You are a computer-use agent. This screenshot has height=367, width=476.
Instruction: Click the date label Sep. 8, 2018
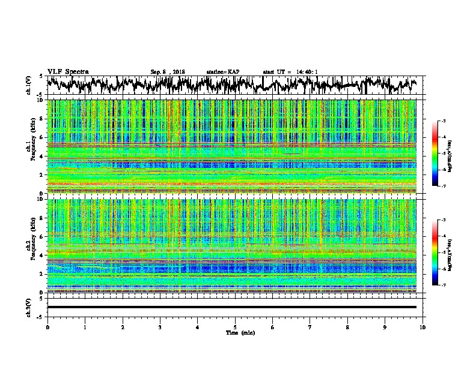pyautogui.click(x=168, y=72)
